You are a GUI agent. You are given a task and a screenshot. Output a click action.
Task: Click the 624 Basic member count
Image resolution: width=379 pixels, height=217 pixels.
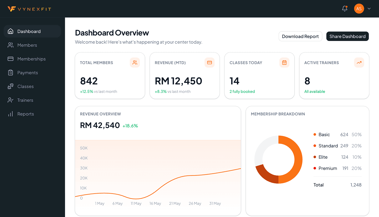[x=344, y=135]
